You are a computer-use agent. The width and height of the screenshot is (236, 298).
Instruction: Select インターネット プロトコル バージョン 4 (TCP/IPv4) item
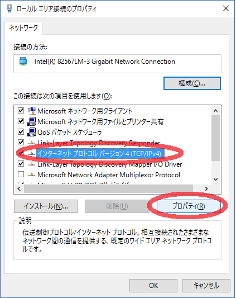100,154
